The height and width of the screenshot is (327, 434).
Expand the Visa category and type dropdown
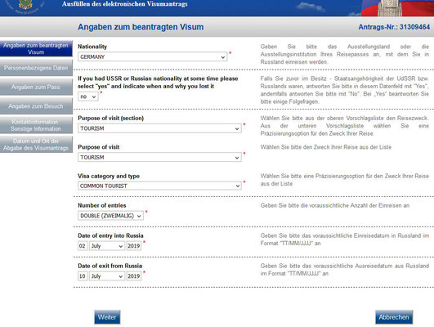[x=159, y=186]
